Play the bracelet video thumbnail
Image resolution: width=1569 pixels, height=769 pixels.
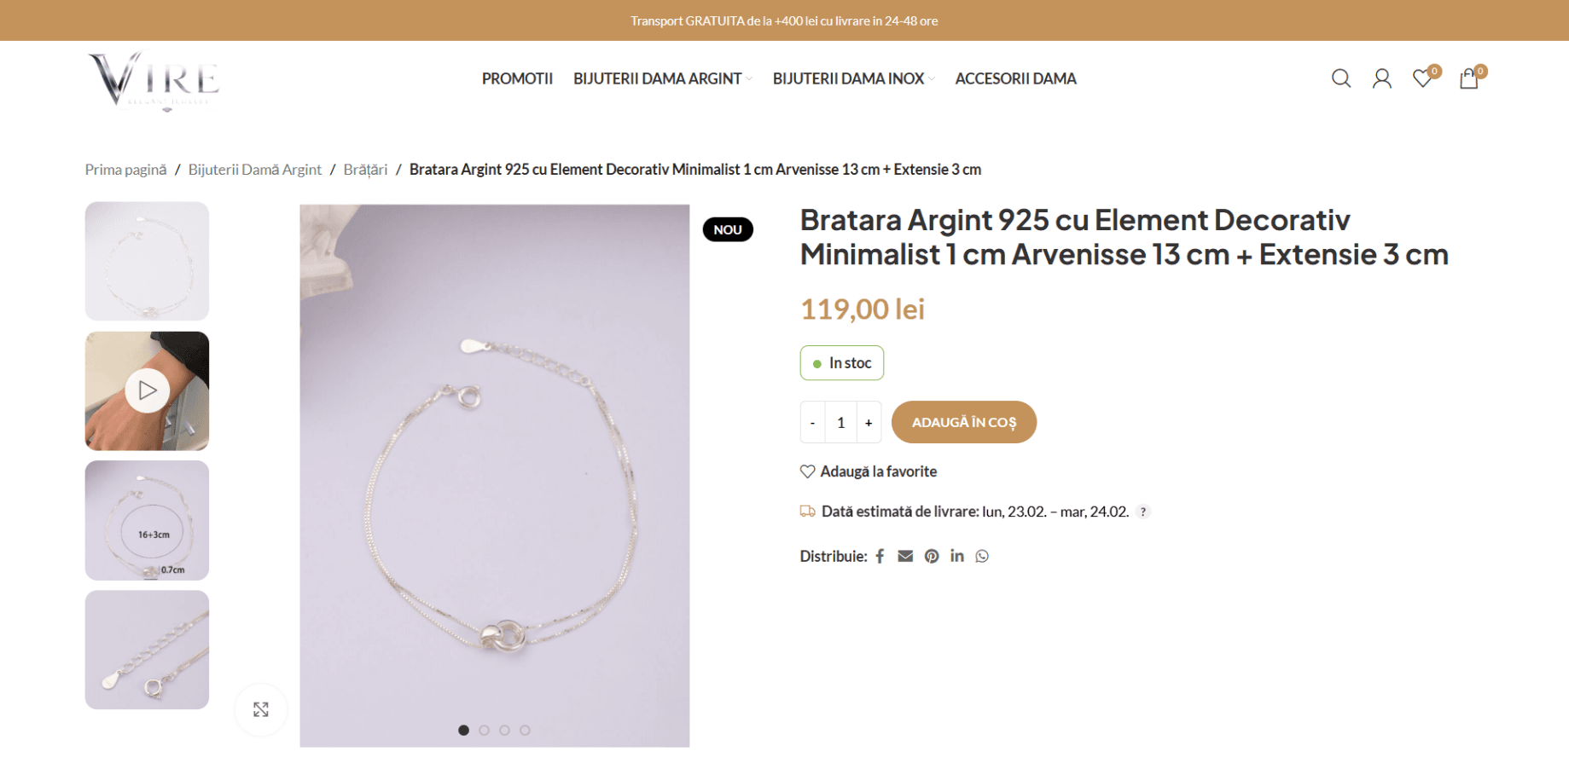(x=147, y=390)
